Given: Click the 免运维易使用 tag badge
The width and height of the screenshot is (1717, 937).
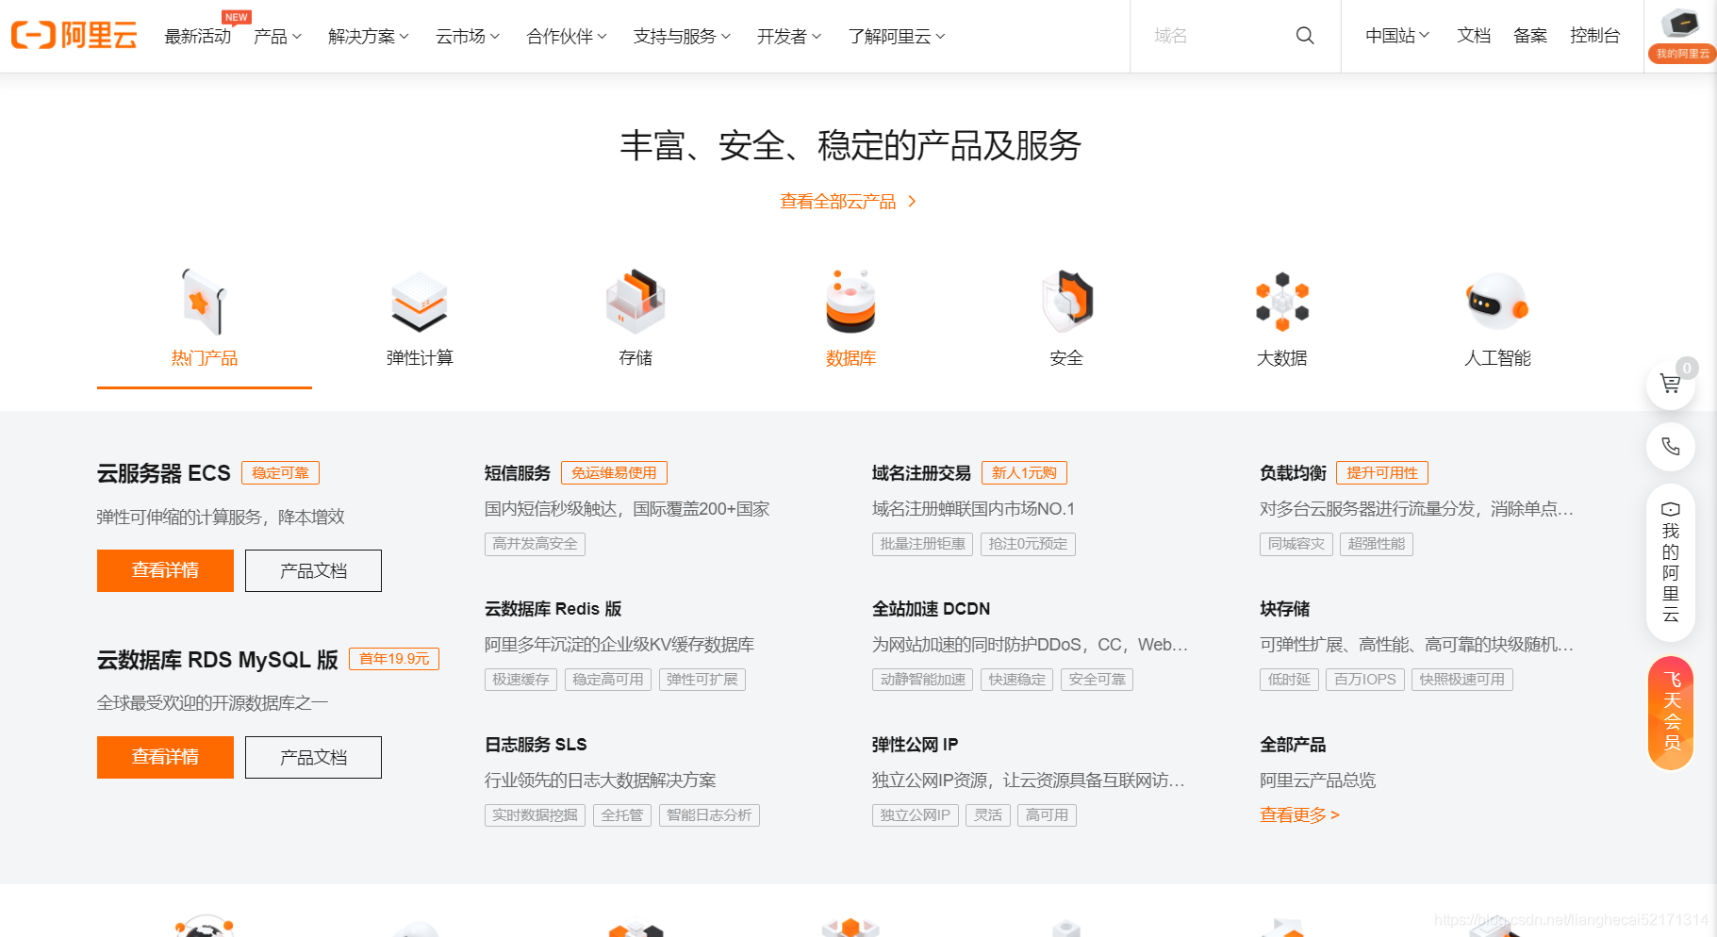Looking at the screenshot, I should click(614, 473).
